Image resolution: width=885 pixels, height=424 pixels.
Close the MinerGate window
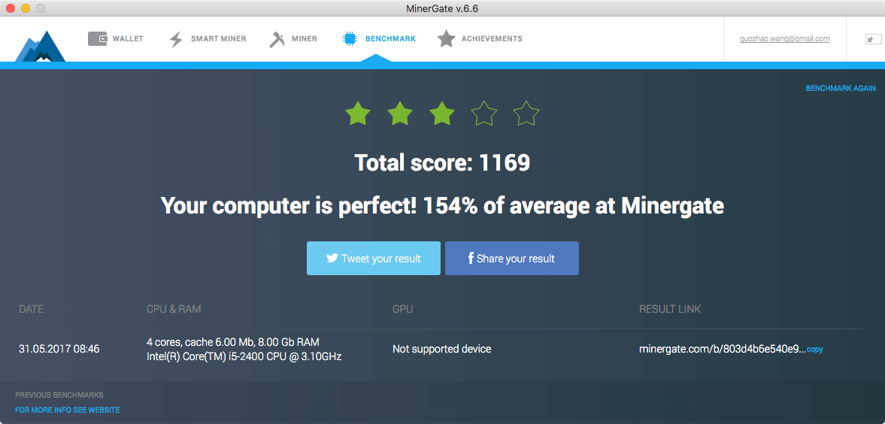coord(11,8)
